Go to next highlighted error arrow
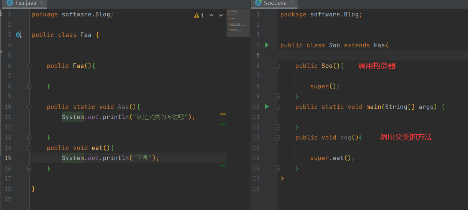The image size is (468, 210). 221,15
